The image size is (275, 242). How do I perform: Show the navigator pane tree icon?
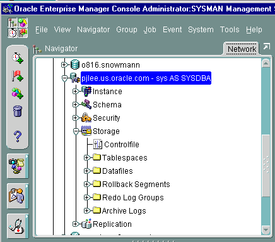point(13,23)
